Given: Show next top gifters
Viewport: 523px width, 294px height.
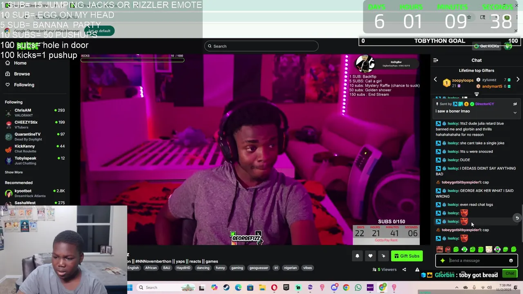Looking at the screenshot, I should pyautogui.click(x=518, y=80).
